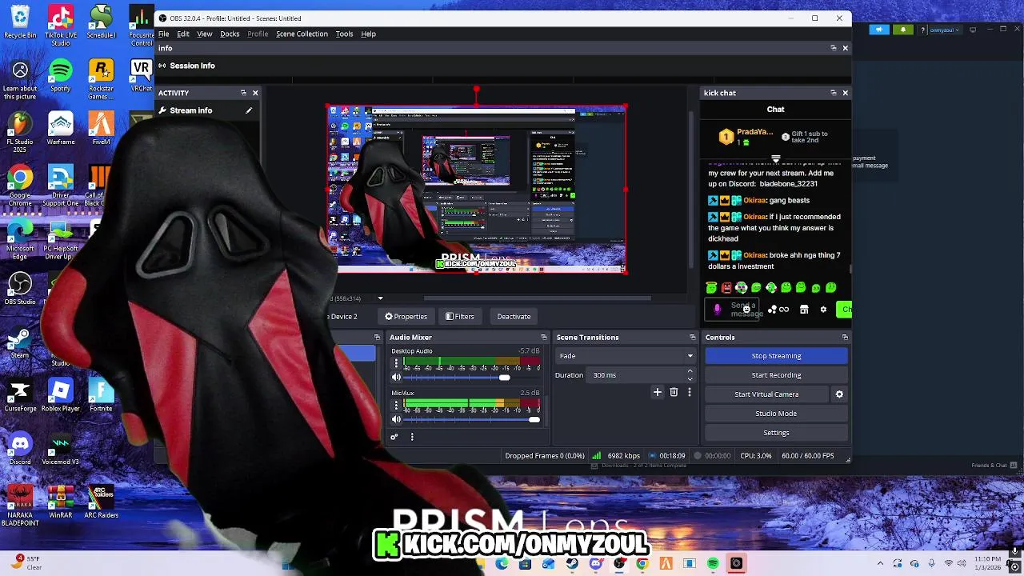Click Start Recording button

[776, 375]
